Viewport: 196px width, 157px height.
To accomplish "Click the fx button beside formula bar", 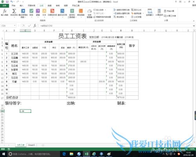I will tap(35, 26).
